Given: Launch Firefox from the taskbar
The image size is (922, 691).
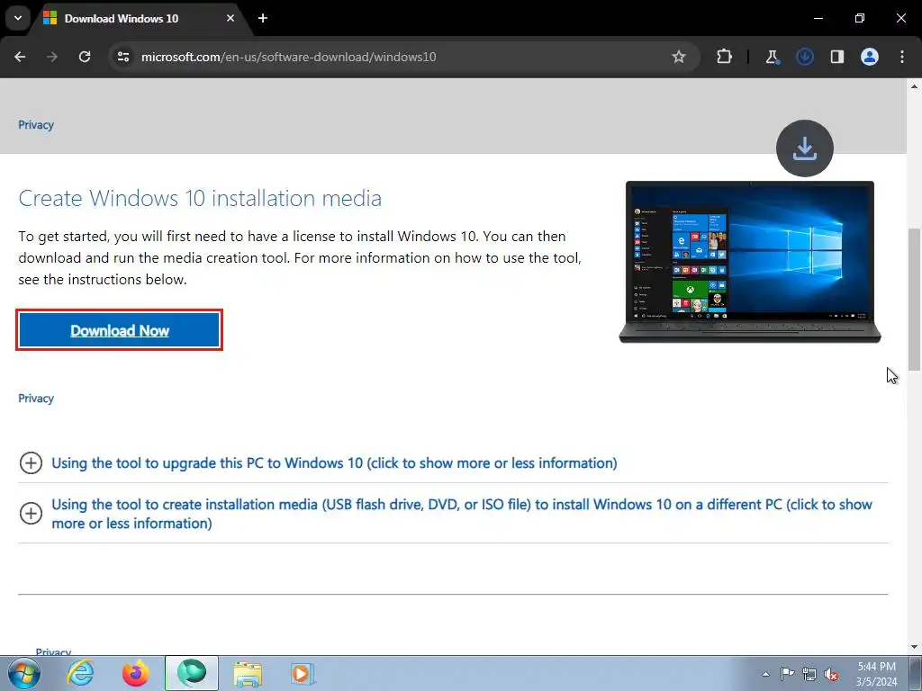Looking at the screenshot, I should pos(136,673).
